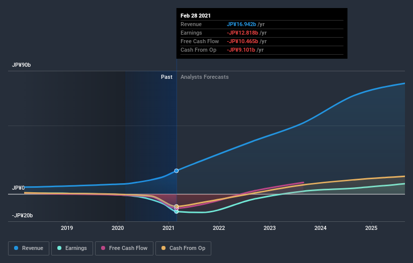Click the Past section label

coord(167,77)
